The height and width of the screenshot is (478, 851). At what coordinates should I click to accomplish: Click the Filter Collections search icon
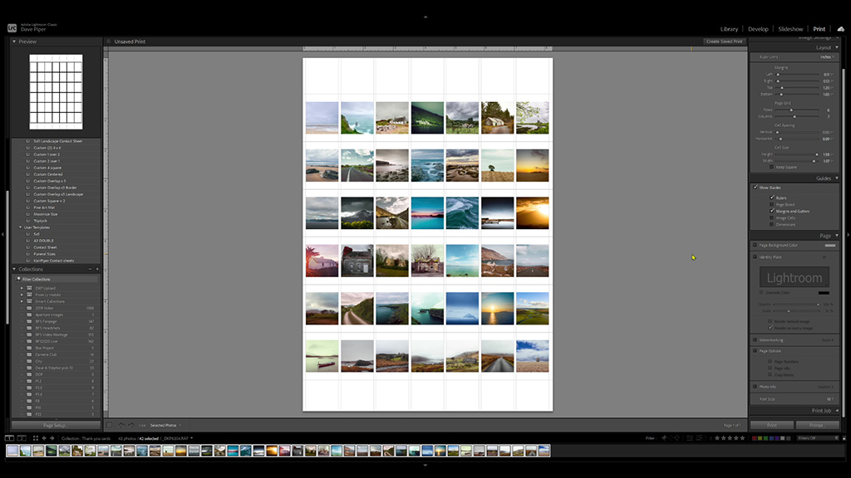[18, 279]
